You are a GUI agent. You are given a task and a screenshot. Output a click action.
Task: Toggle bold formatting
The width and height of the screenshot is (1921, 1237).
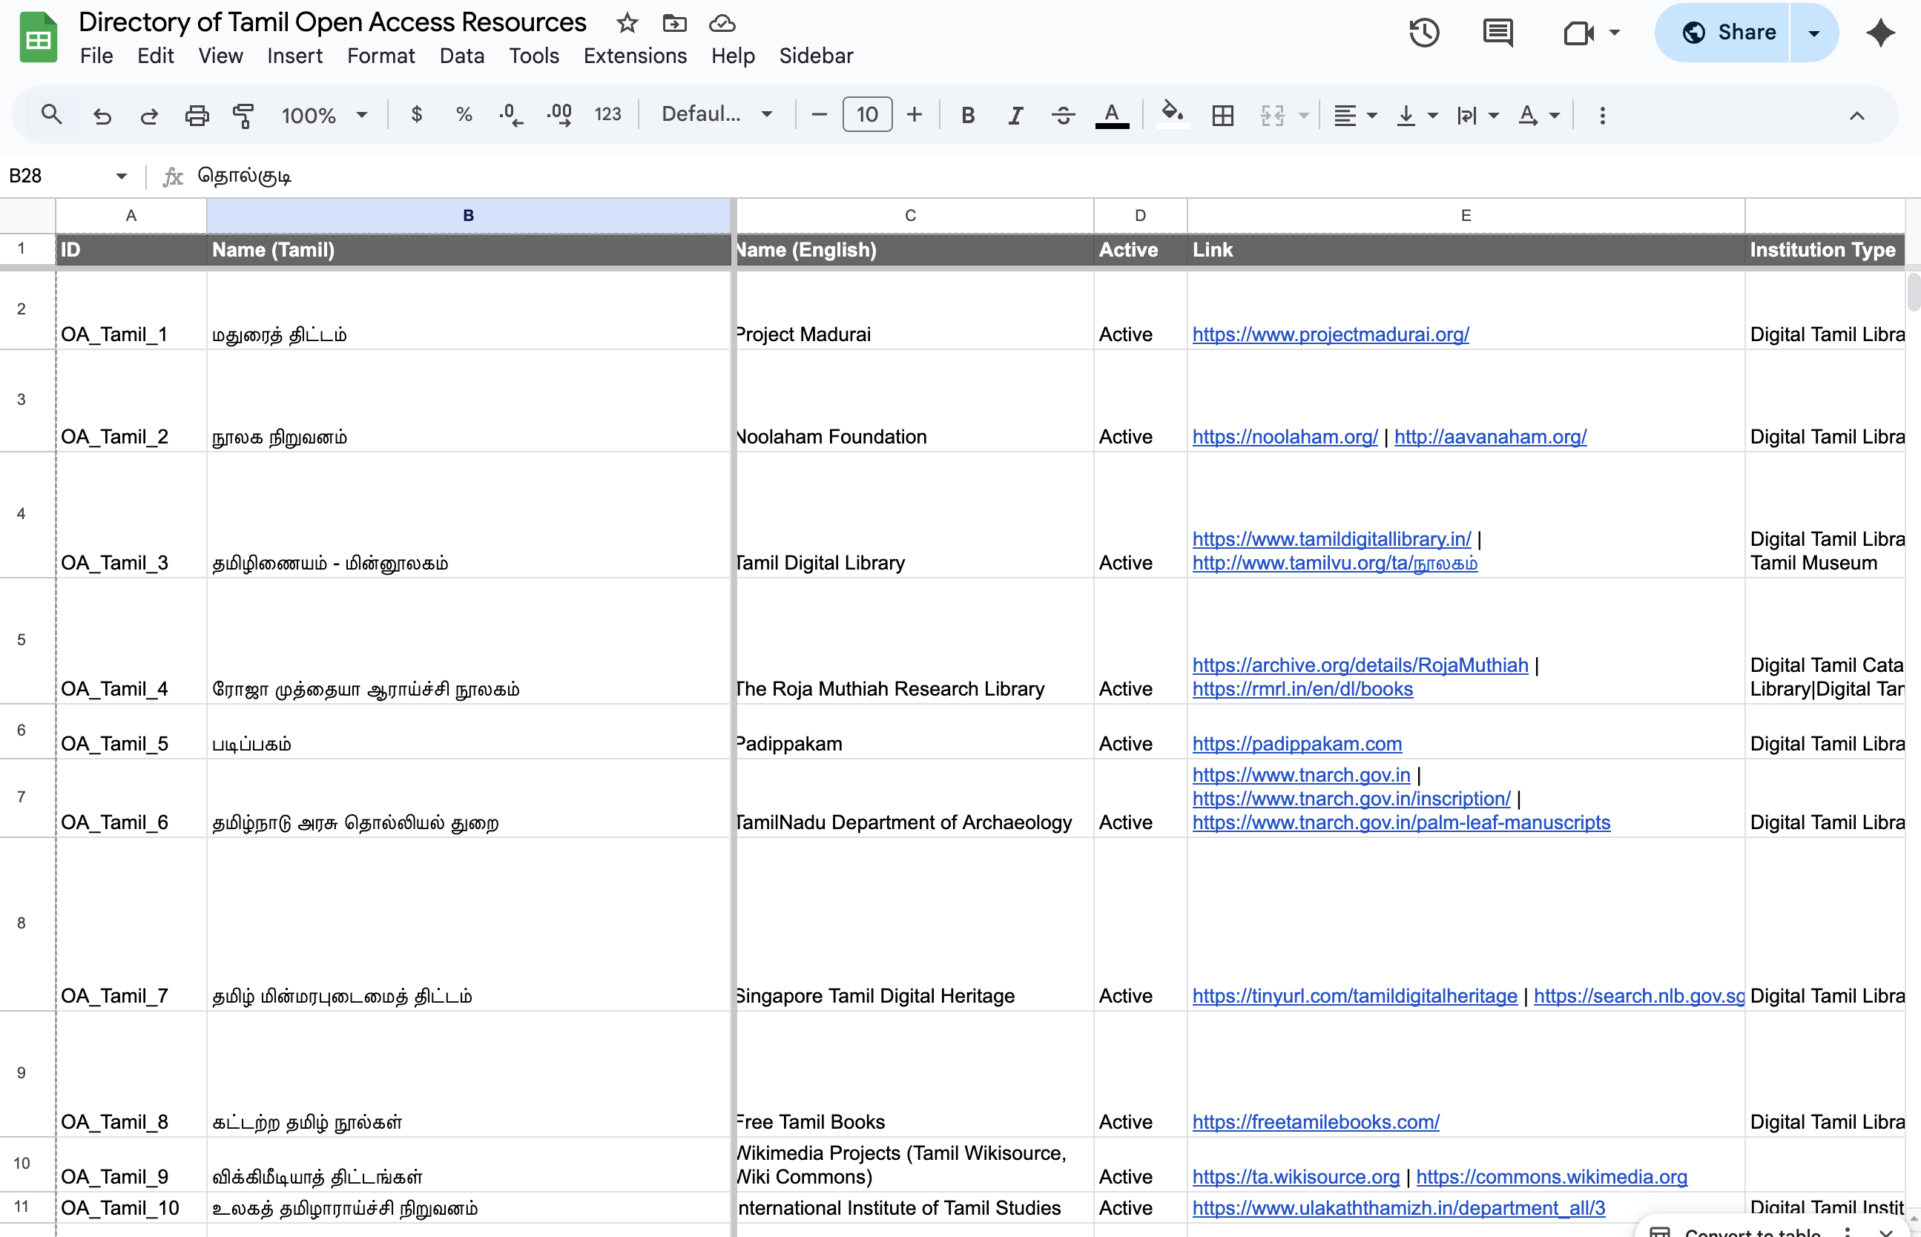(x=968, y=115)
